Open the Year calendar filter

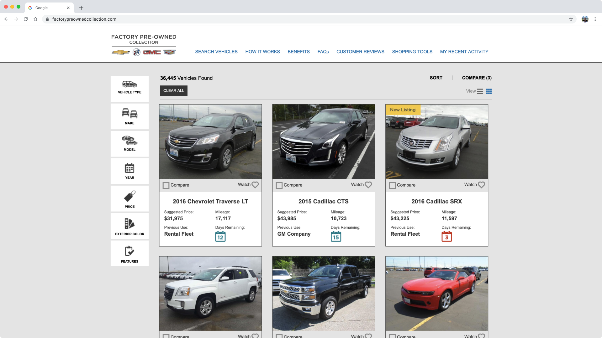point(129,168)
